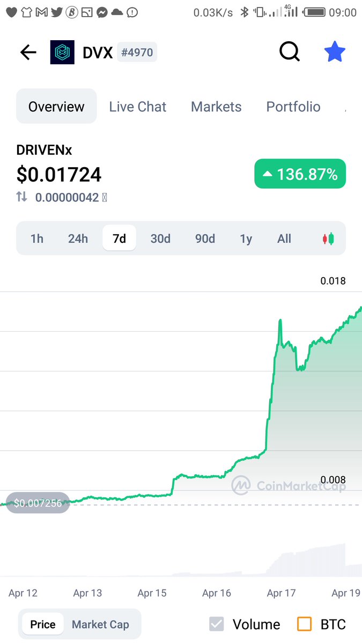Select the 1y time range
This screenshot has height=643, width=362.
point(246,238)
